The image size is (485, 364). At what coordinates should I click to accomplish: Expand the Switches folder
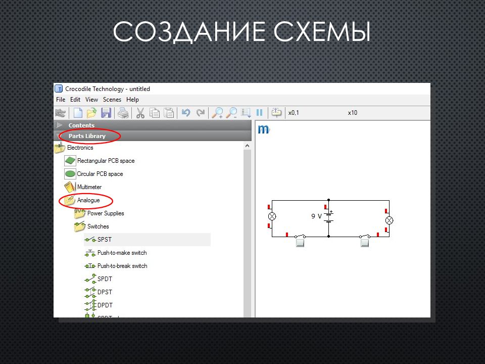[98, 226]
